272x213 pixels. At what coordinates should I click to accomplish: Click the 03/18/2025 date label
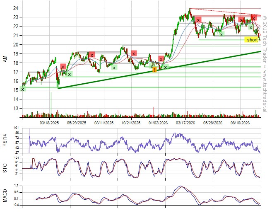pyautogui.click(x=49, y=123)
